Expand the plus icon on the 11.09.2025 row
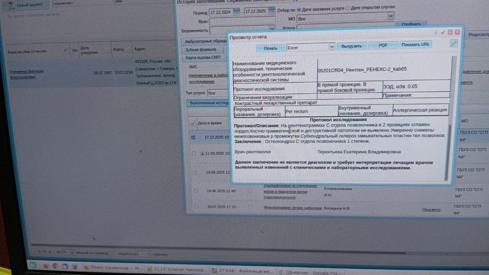 point(202,153)
